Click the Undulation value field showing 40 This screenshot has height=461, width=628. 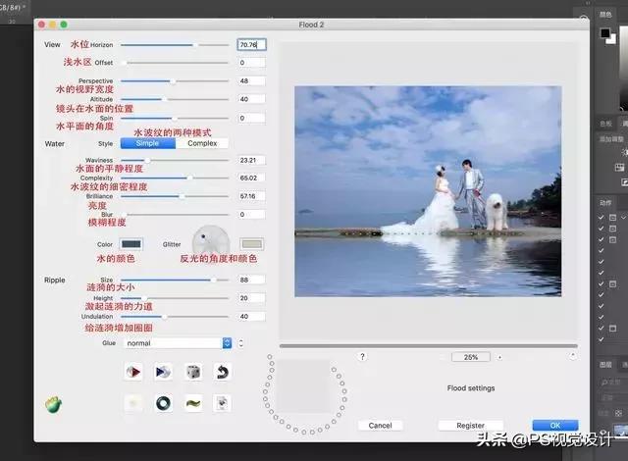pos(251,317)
